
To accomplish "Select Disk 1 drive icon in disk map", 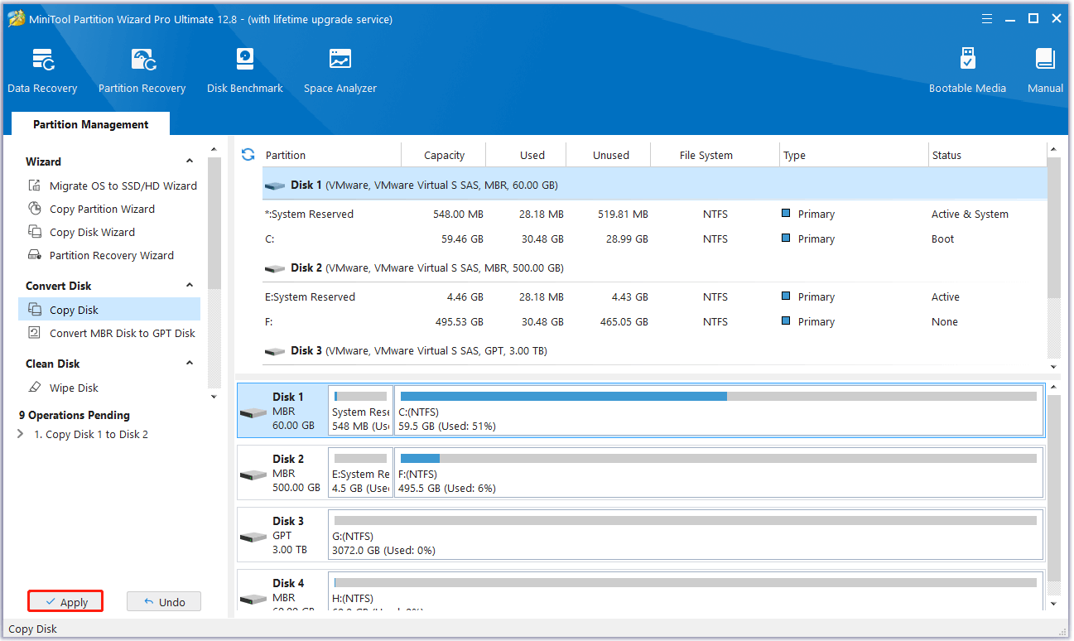I will pos(253,412).
